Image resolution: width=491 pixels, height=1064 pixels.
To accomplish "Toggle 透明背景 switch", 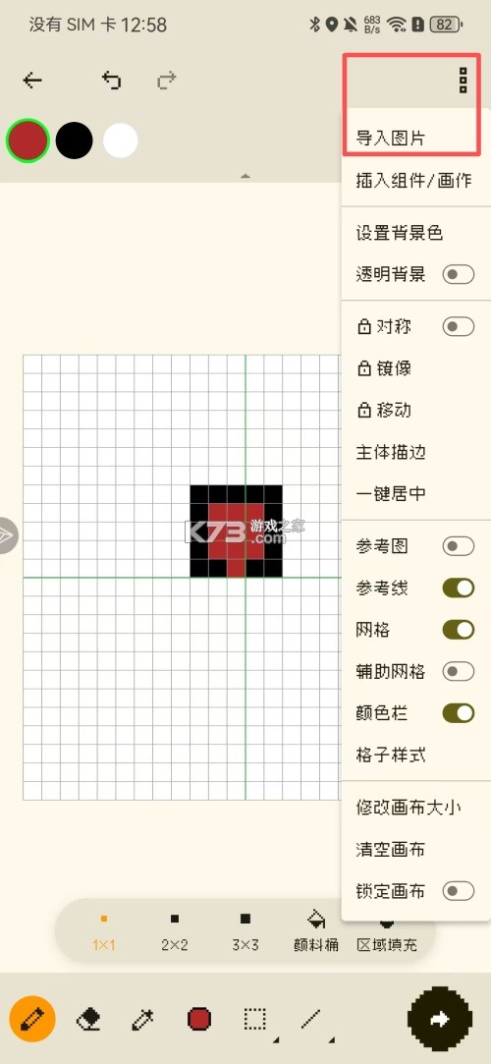I will click(x=459, y=274).
